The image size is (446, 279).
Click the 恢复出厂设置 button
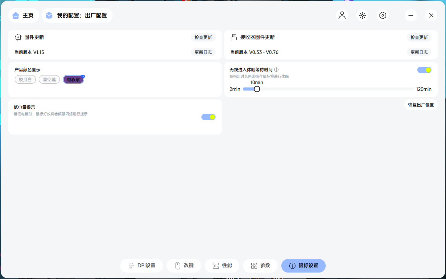click(x=421, y=105)
